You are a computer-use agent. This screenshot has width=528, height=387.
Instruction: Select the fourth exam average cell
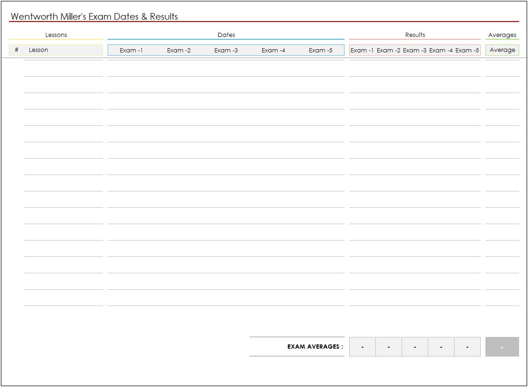coord(441,347)
